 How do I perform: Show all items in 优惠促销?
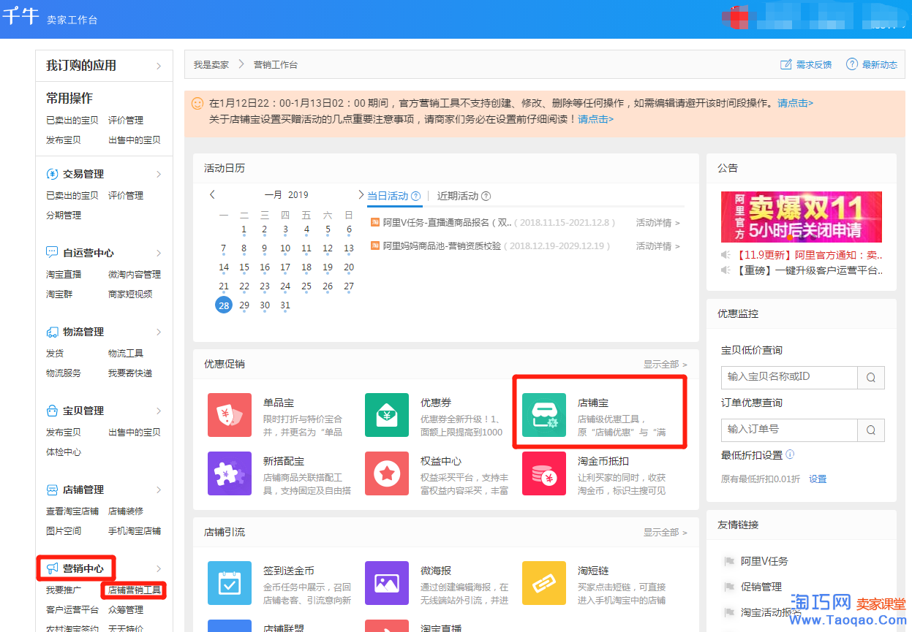(665, 364)
